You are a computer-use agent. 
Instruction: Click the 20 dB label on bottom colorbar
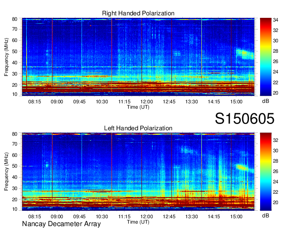(x=276, y=202)
